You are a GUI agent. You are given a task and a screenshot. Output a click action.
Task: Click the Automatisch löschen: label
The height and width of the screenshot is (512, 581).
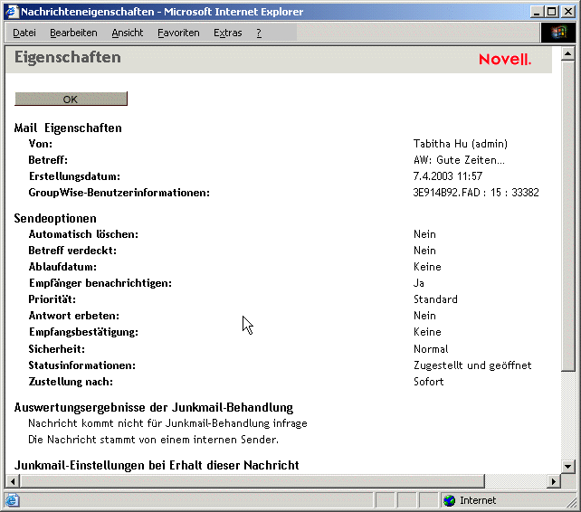(83, 234)
